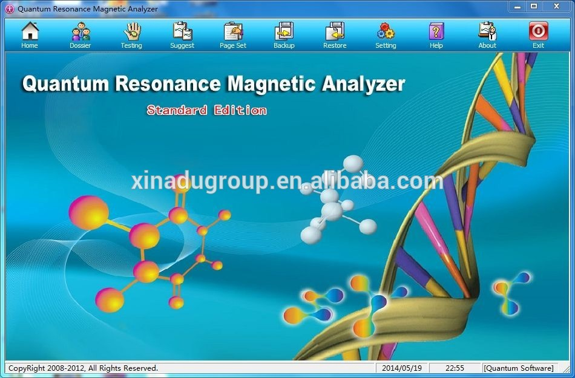The image size is (575, 378).
Task: View the About information
Action: pos(487,33)
